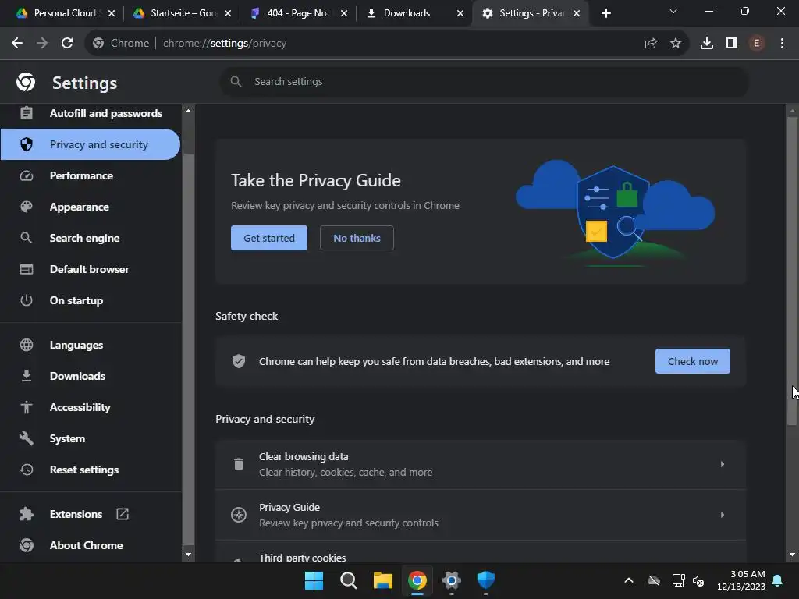Open a new tab with plus button
The height and width of the screenshot is (599, 799).
[605, 13]
